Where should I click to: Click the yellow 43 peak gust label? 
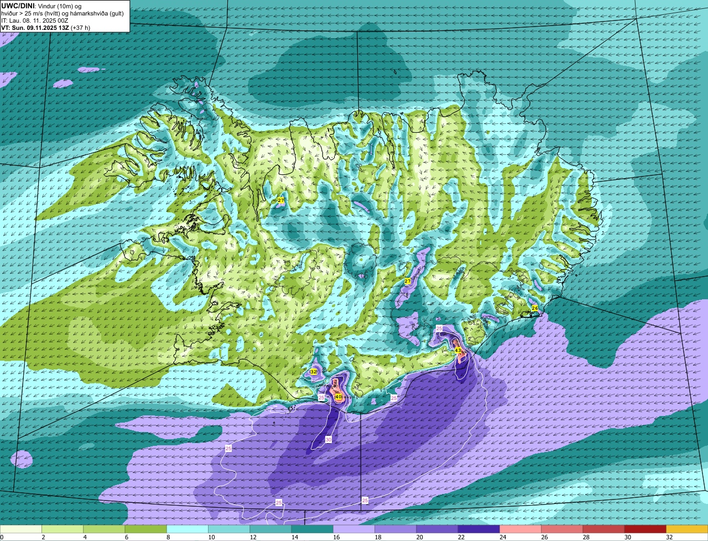click(x=458, y=351)
